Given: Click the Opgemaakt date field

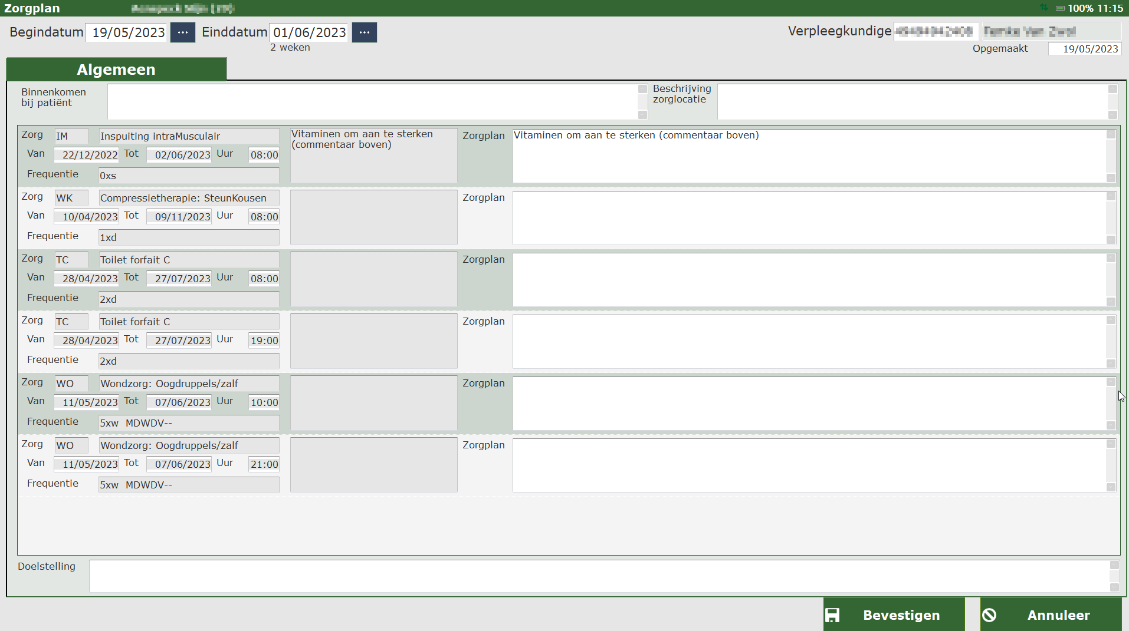Looking at the screenshot, I should click(x=1084, y=49).
